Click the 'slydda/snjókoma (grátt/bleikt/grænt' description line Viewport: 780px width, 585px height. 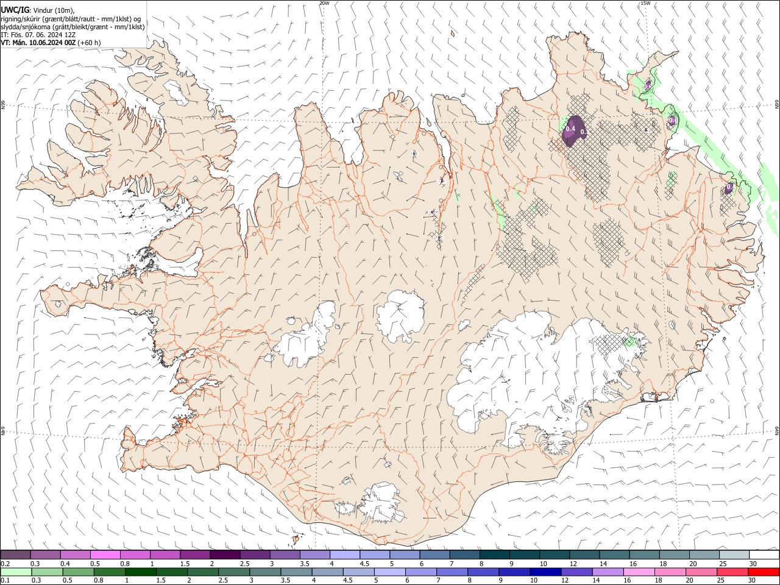pyautogui.click(x=73, y=26)
